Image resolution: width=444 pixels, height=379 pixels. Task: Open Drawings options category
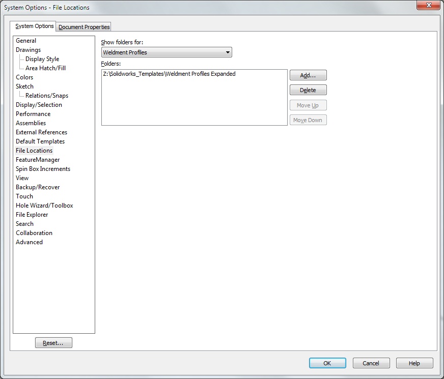click(x=29, y=50)
